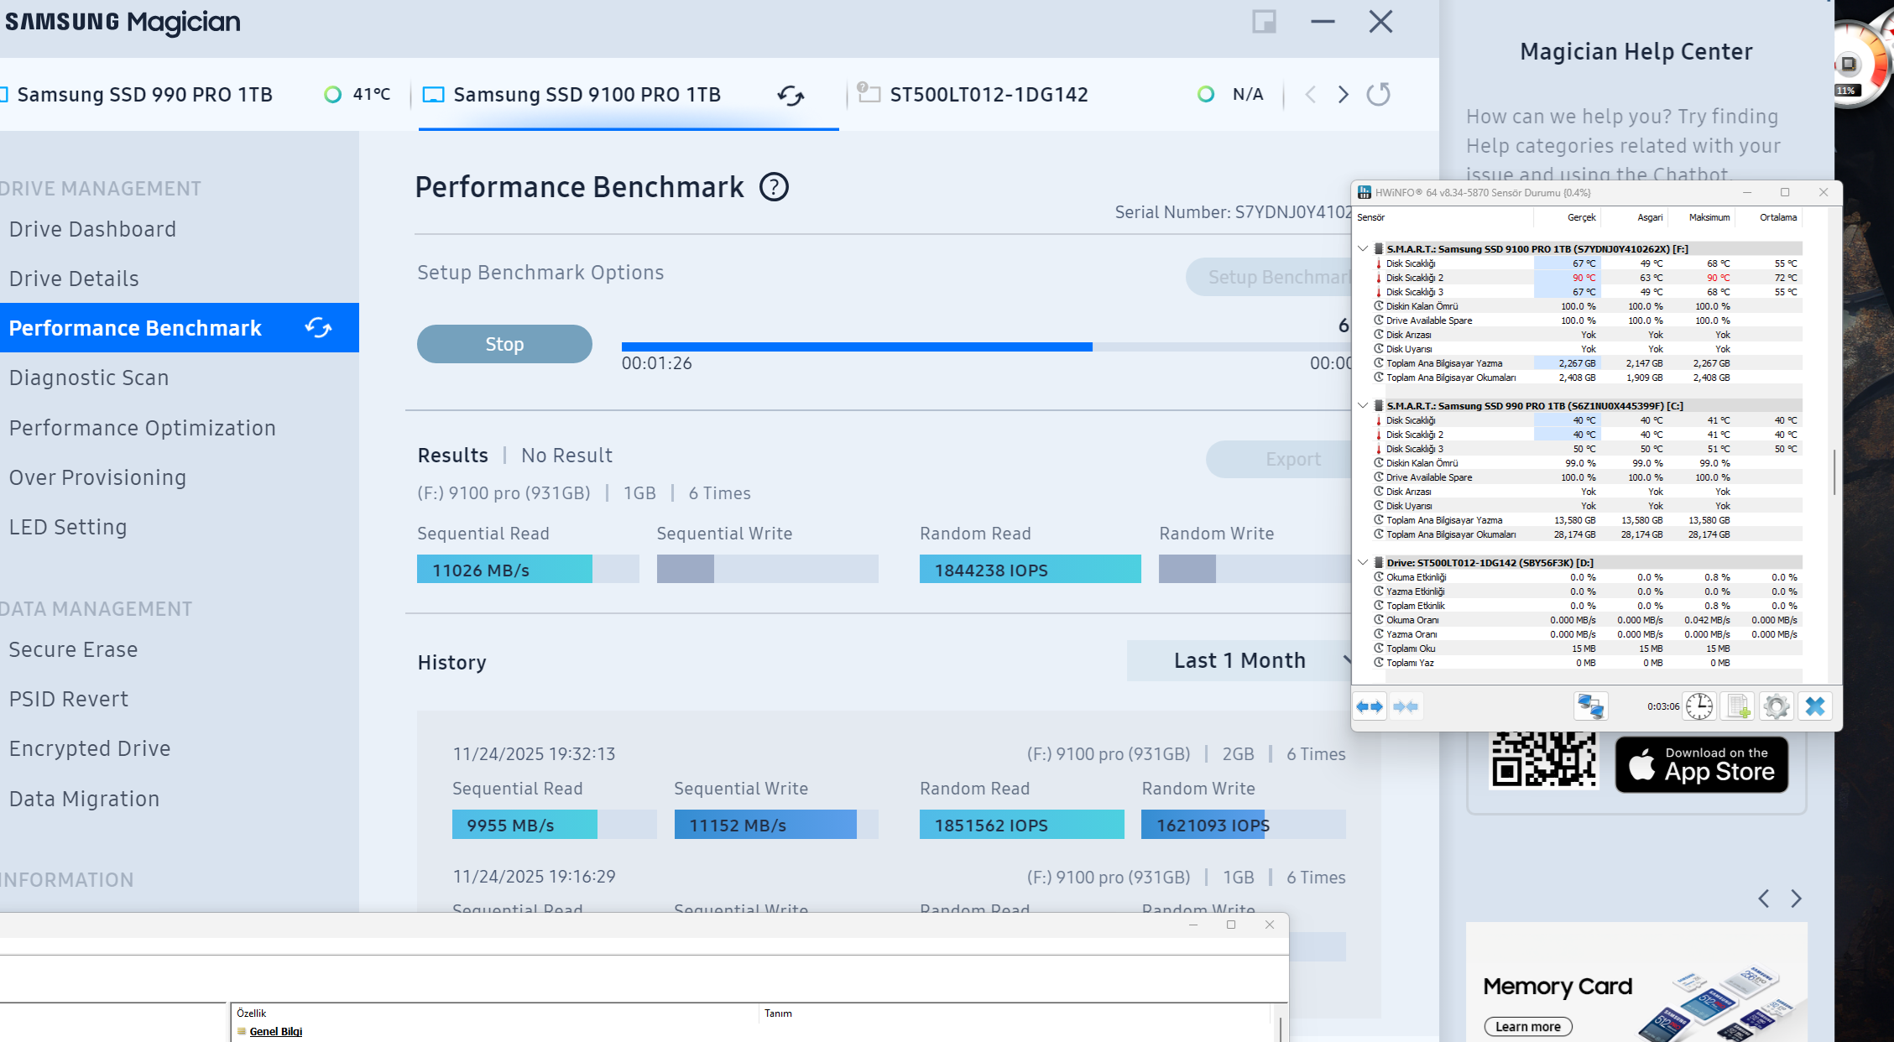Click the ST500LT012 drive icon

click(869, 92)
